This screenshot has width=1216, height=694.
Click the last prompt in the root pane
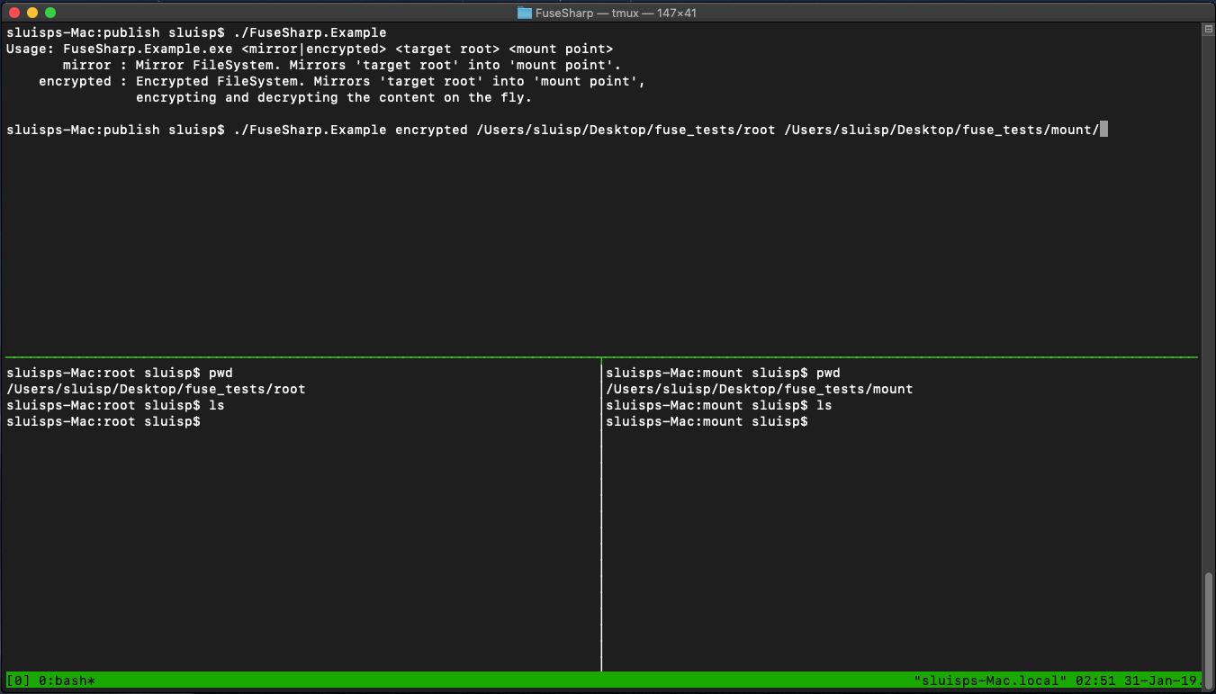point(103,421)
